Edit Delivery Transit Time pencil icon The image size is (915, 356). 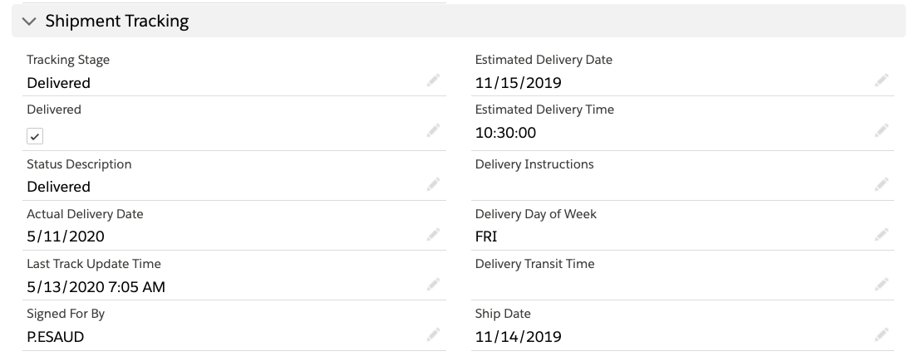click(881, 285)
